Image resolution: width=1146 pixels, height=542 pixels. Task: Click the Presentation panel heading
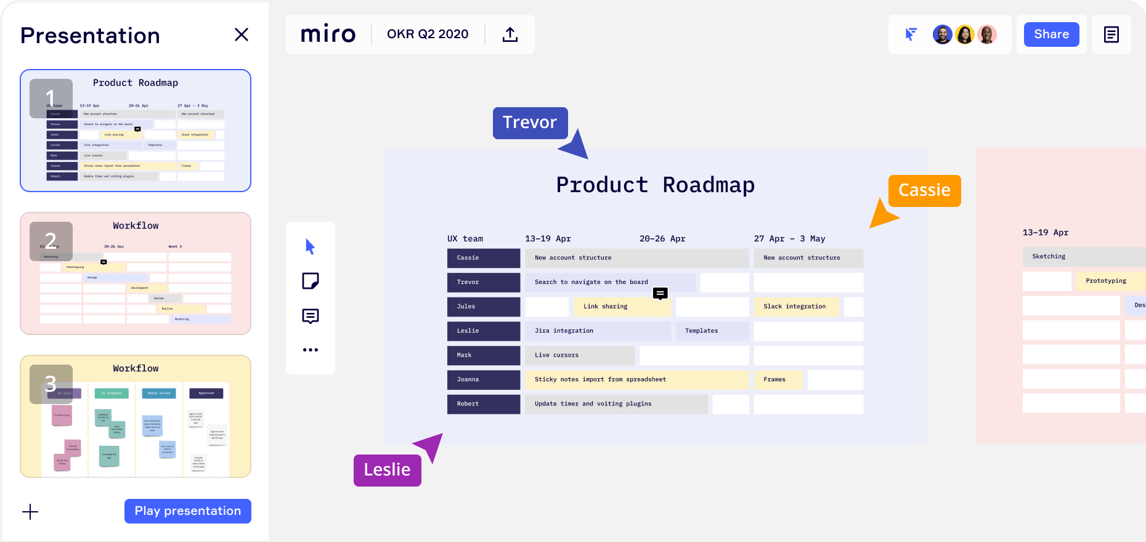coord(91,36)
